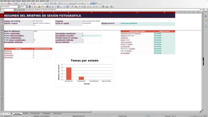Adjust the zoom slider in status bar
The width and height of the screenshot is (208, 117).
[195, 116]
